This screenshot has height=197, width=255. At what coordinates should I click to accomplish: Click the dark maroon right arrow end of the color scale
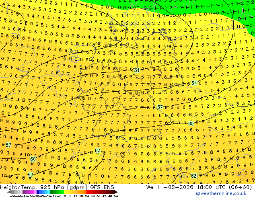point(115,192)
